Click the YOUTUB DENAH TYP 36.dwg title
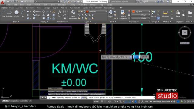 pyautogui.click(x=96, y=2)
